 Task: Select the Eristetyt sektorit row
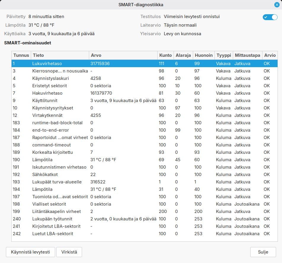pos(145,86)
